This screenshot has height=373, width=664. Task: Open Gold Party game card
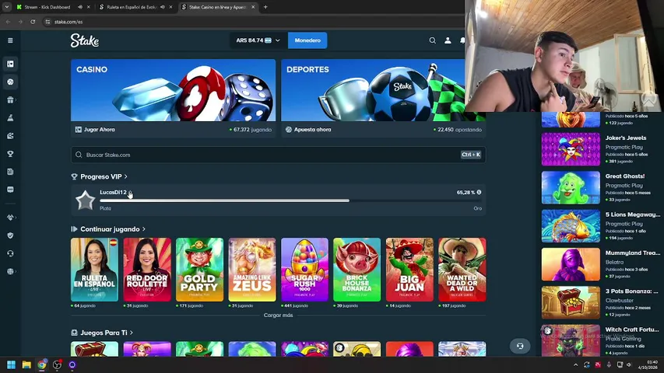[199, 270]
